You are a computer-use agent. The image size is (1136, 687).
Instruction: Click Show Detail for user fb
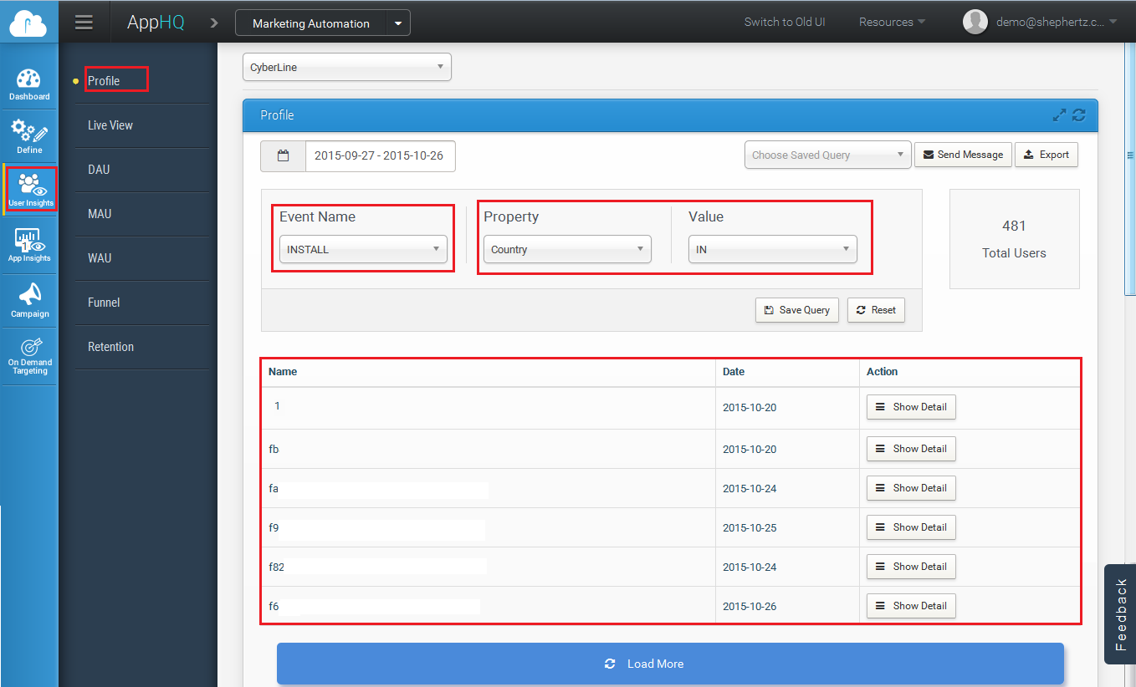[911, 449]
